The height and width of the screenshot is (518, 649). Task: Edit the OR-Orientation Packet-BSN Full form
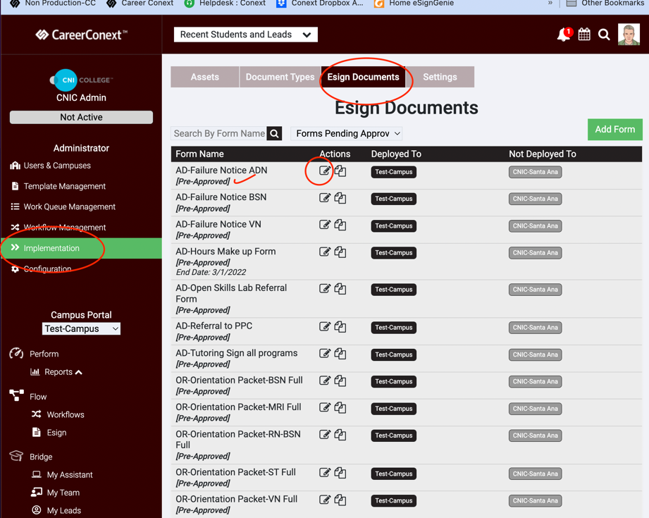[325, 381]
